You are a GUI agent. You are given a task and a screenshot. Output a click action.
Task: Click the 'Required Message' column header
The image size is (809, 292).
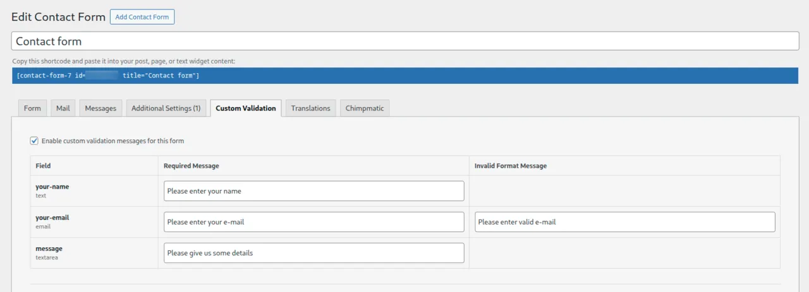coord(191,166)
